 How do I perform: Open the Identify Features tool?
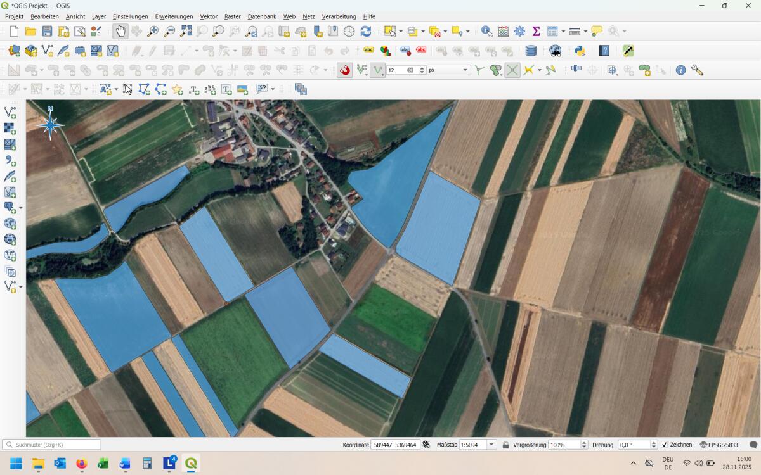tap(486, 30)
